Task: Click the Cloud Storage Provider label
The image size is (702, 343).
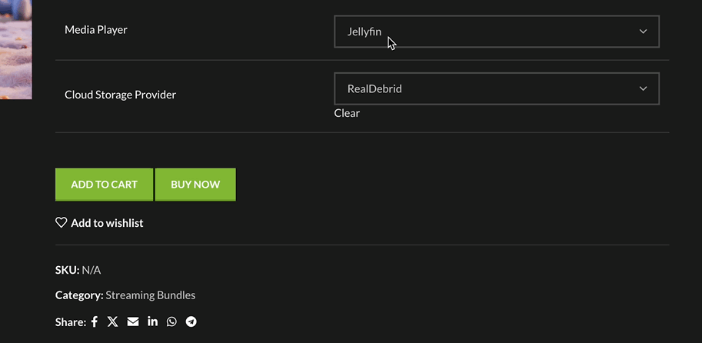Action: tap(121, 95)
